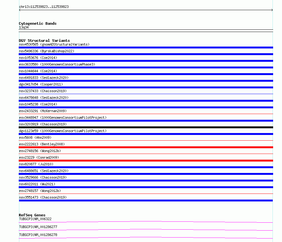Screen dimensions: 282x242
Task: Open nsv3237433 (Chaisson2019) variant
Action: 43,91
